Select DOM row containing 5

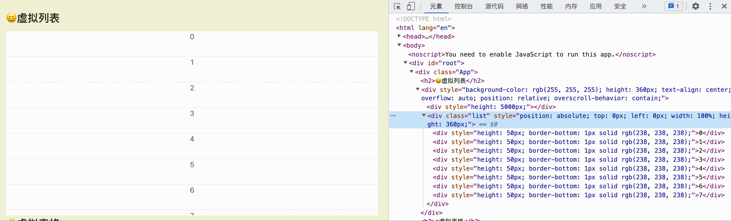point(578,177)
